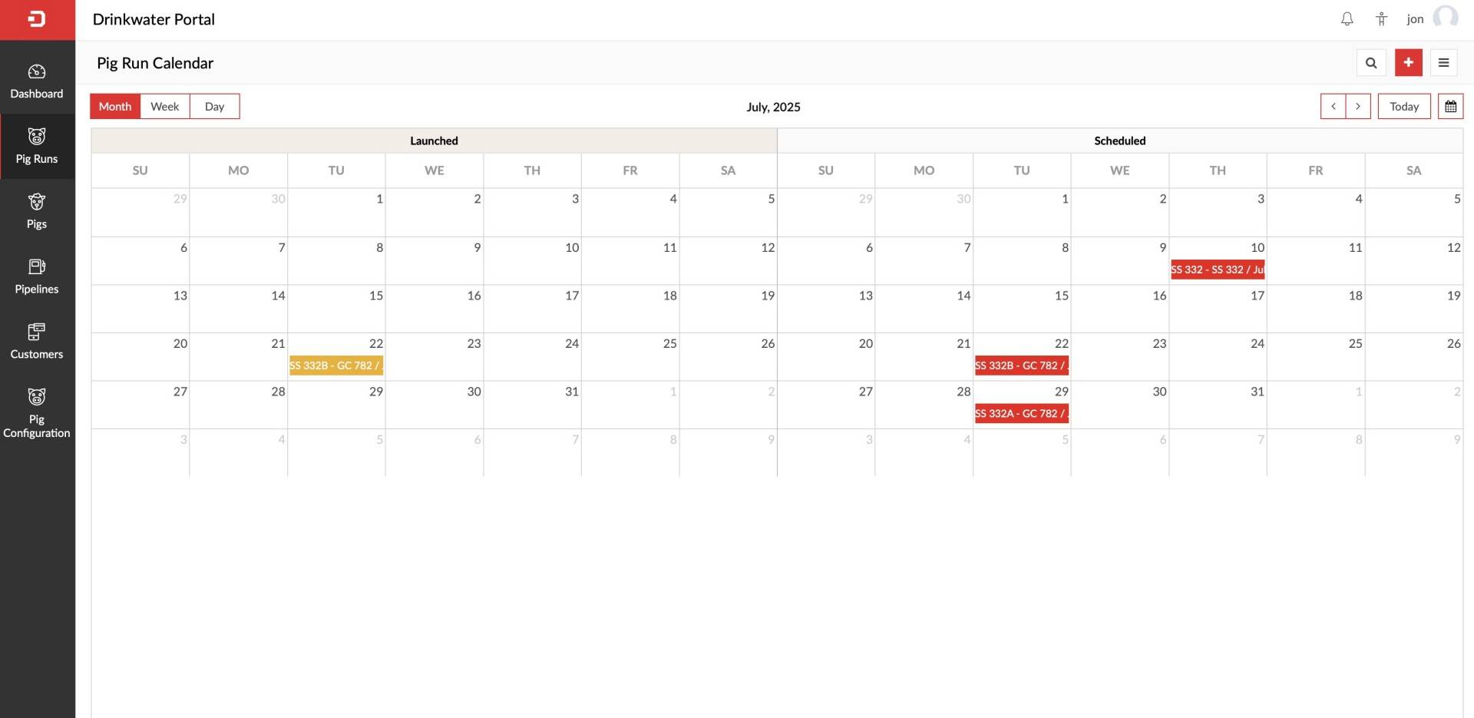The image size is (1474, 718).
Task: Click the search magnifier icon
Action: click(1370, 63)
